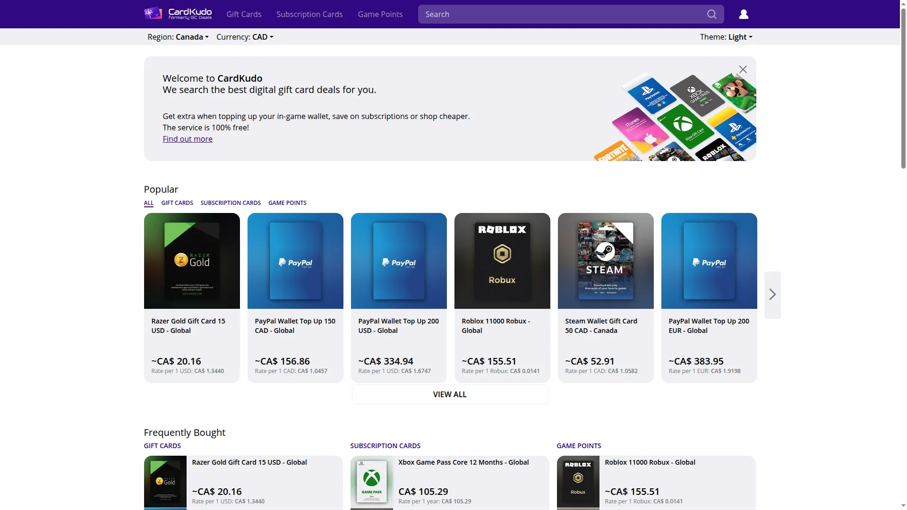Click Razer Gold Gift Card 15 USD title in Popular
Viewport: 907px width, 510px height.
tap(188, 326)
